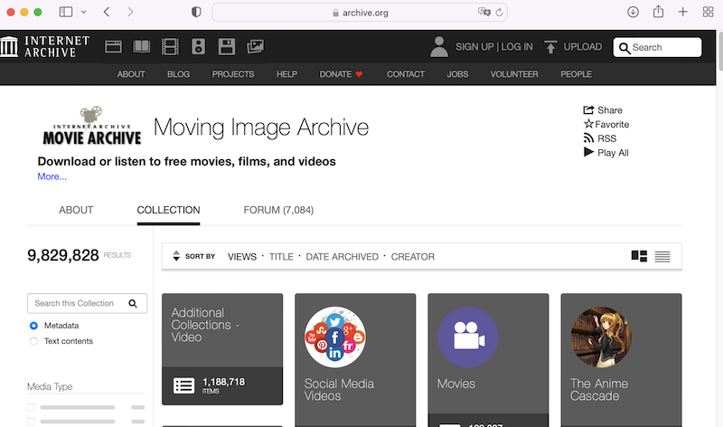This screenshot has height=427, width=723.
Task: Switch to list view icon
Action: point(662,257)
